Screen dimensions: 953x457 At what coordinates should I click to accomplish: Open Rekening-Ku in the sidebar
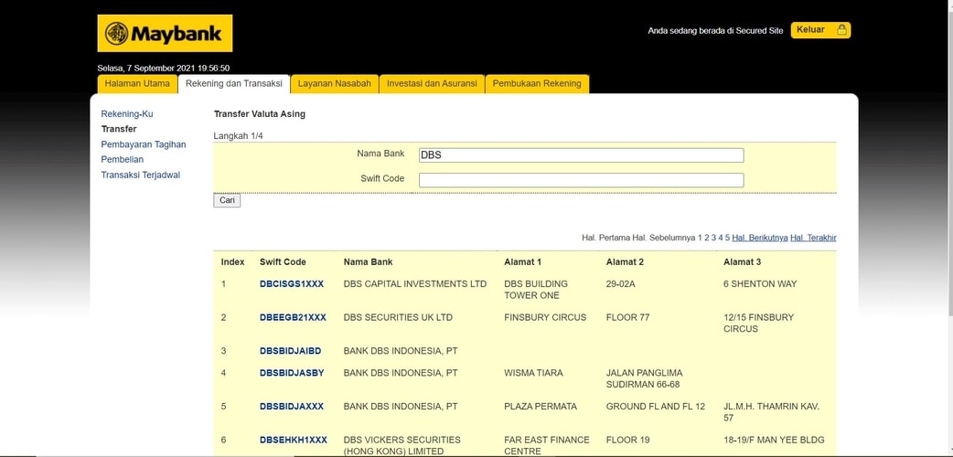coord(127,114)
